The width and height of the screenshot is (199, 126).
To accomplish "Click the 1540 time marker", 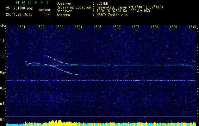I will pos(192,27).
